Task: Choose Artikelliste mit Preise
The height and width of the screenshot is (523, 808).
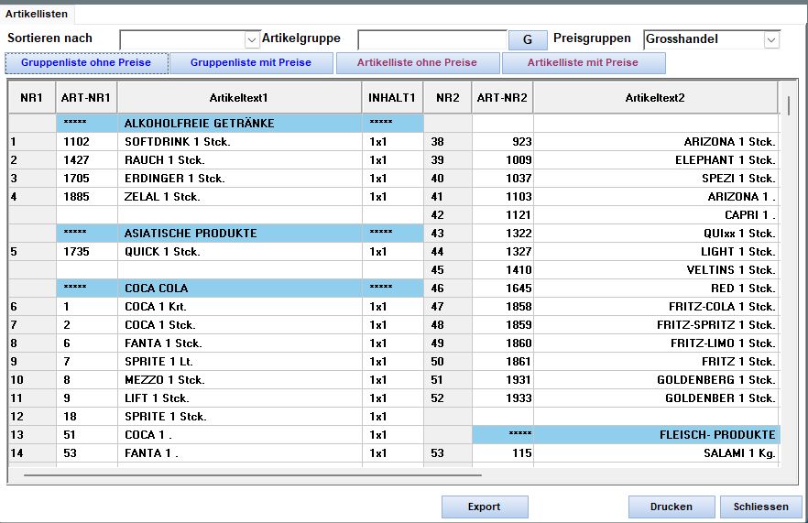Action: tap(583, 63)
